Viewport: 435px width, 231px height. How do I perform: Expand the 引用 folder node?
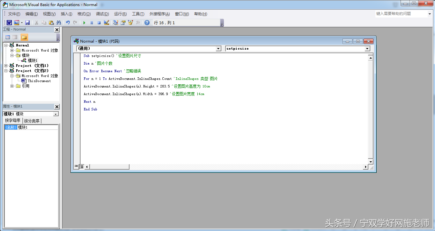(12, 86)
